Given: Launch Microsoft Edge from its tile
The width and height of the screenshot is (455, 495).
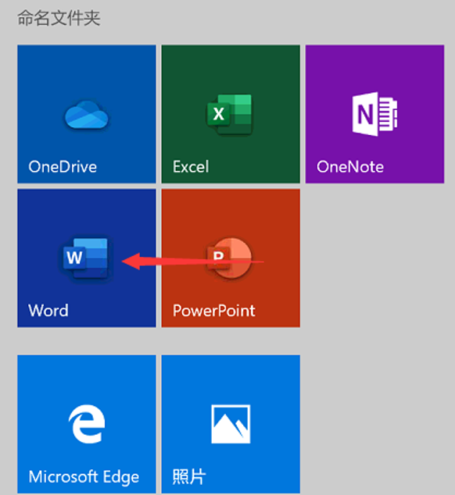Looking at the screenshot, I should pos(87,424).
